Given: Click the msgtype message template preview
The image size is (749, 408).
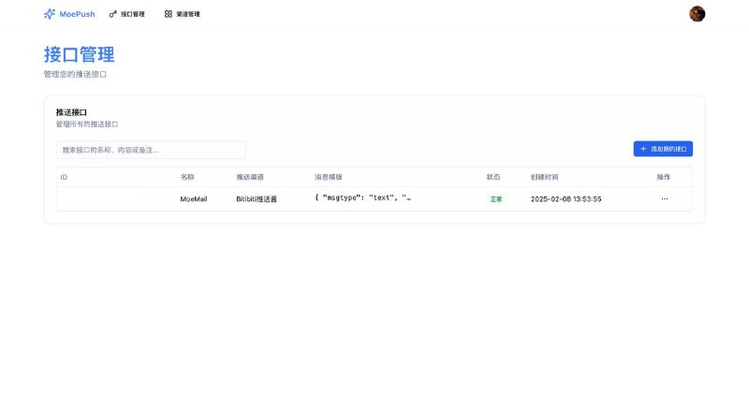Looking at the screenshot, I should point(363,199).
